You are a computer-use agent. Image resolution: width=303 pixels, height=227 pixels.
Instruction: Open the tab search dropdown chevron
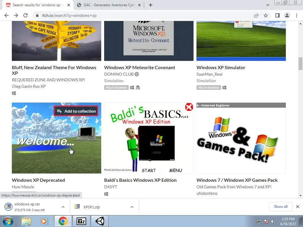267,5
